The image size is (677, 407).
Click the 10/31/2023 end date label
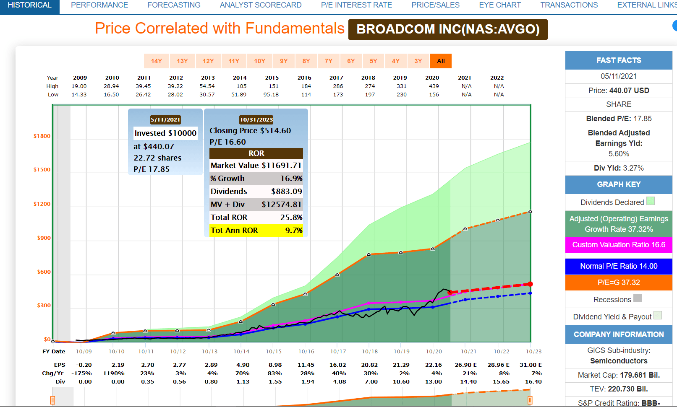(256, 120)
